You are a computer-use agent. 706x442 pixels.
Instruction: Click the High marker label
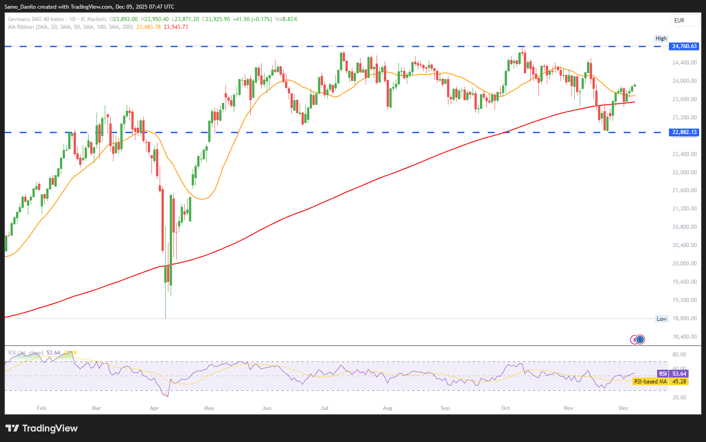[x=661, y=38]
